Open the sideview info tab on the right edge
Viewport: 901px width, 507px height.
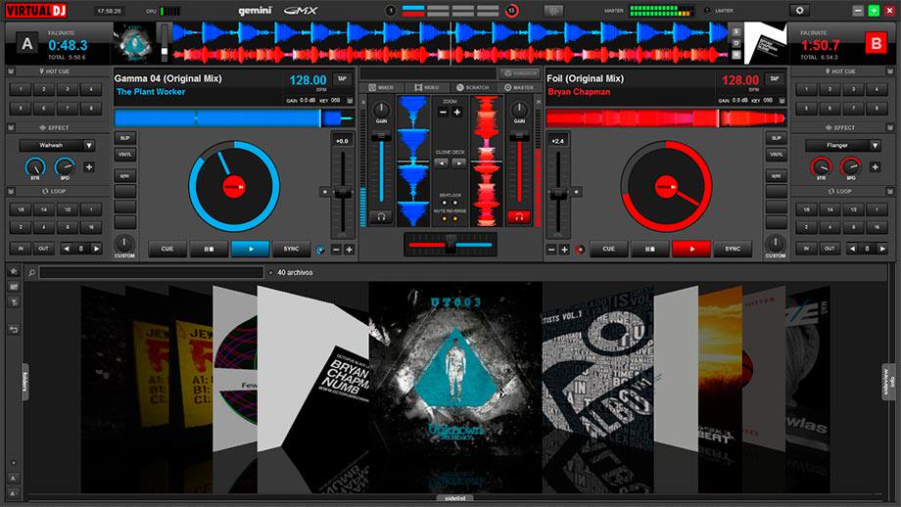click(888, 383)
